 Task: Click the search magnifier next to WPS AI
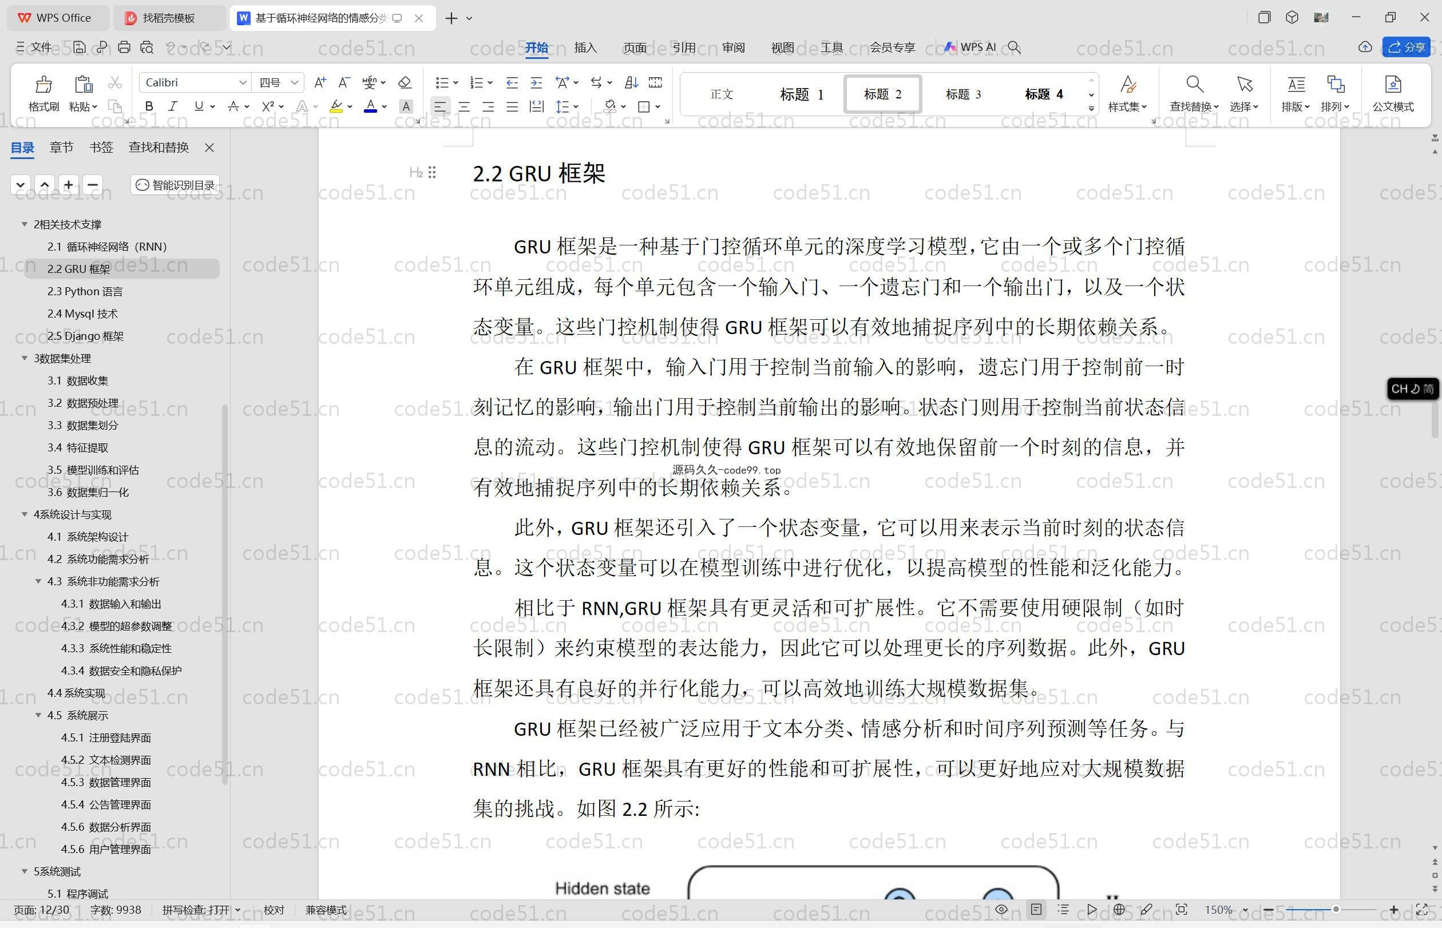[x=1014, y=47]
